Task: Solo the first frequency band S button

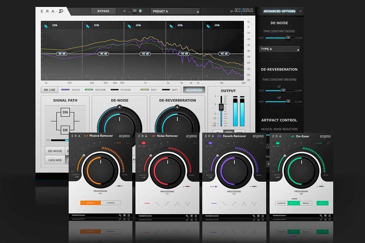Action: [x=45, y=77]
